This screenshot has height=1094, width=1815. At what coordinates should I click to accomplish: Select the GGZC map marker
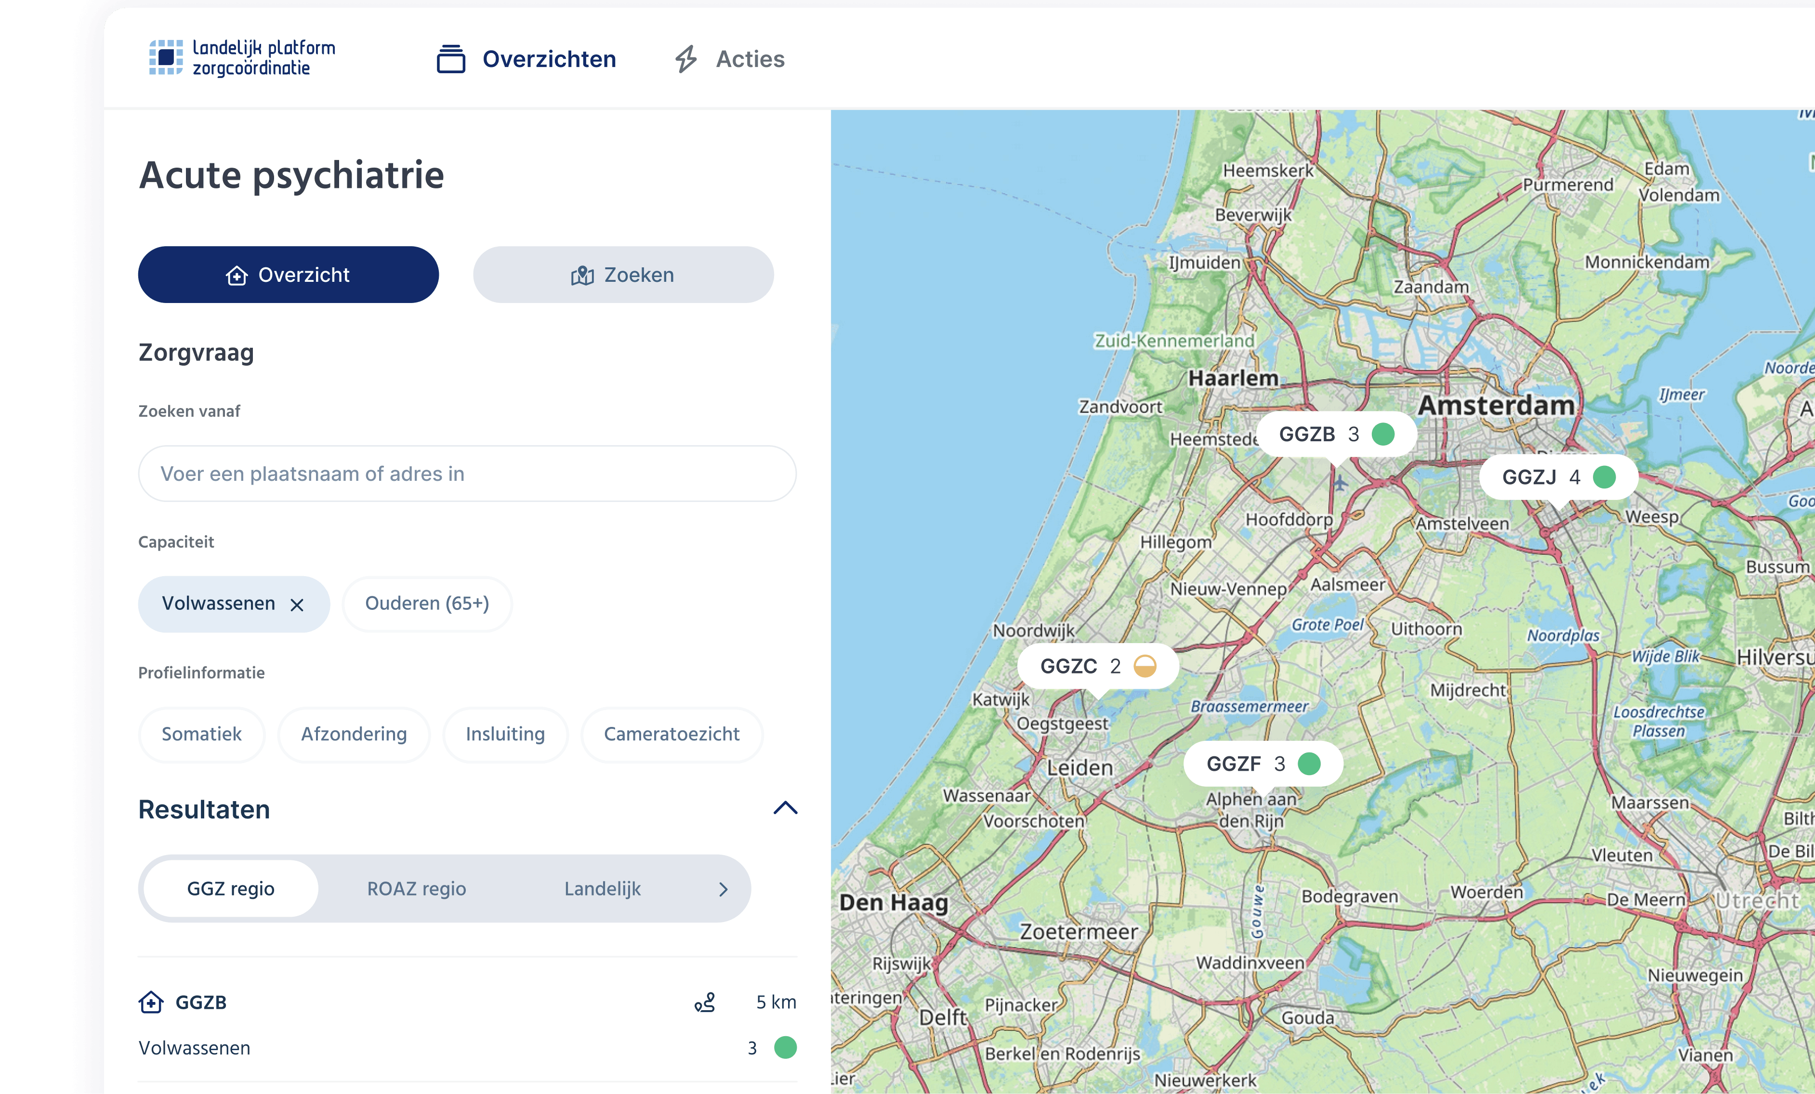point(1098,666)
